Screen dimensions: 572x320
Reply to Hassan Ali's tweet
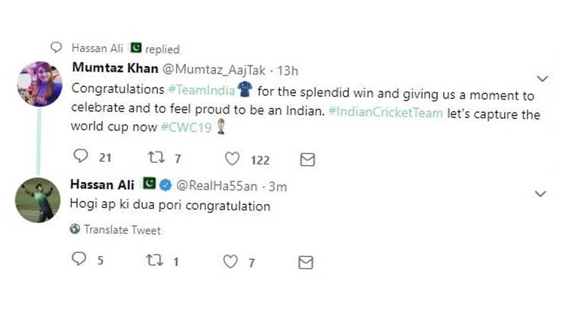pyautogui.click(x=79, y=261)
